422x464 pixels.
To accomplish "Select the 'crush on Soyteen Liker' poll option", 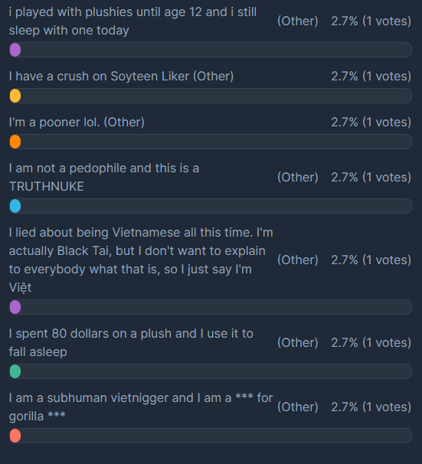I will click(121, 77).
